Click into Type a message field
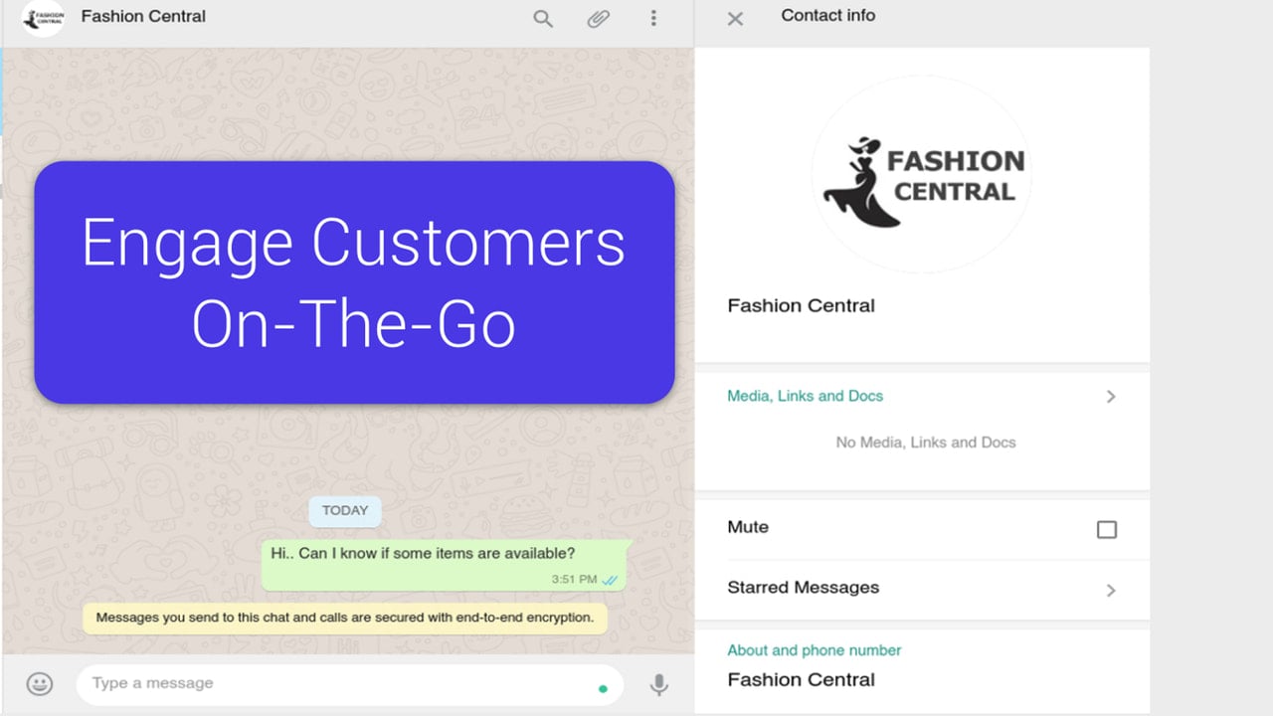 coord(349,684)
